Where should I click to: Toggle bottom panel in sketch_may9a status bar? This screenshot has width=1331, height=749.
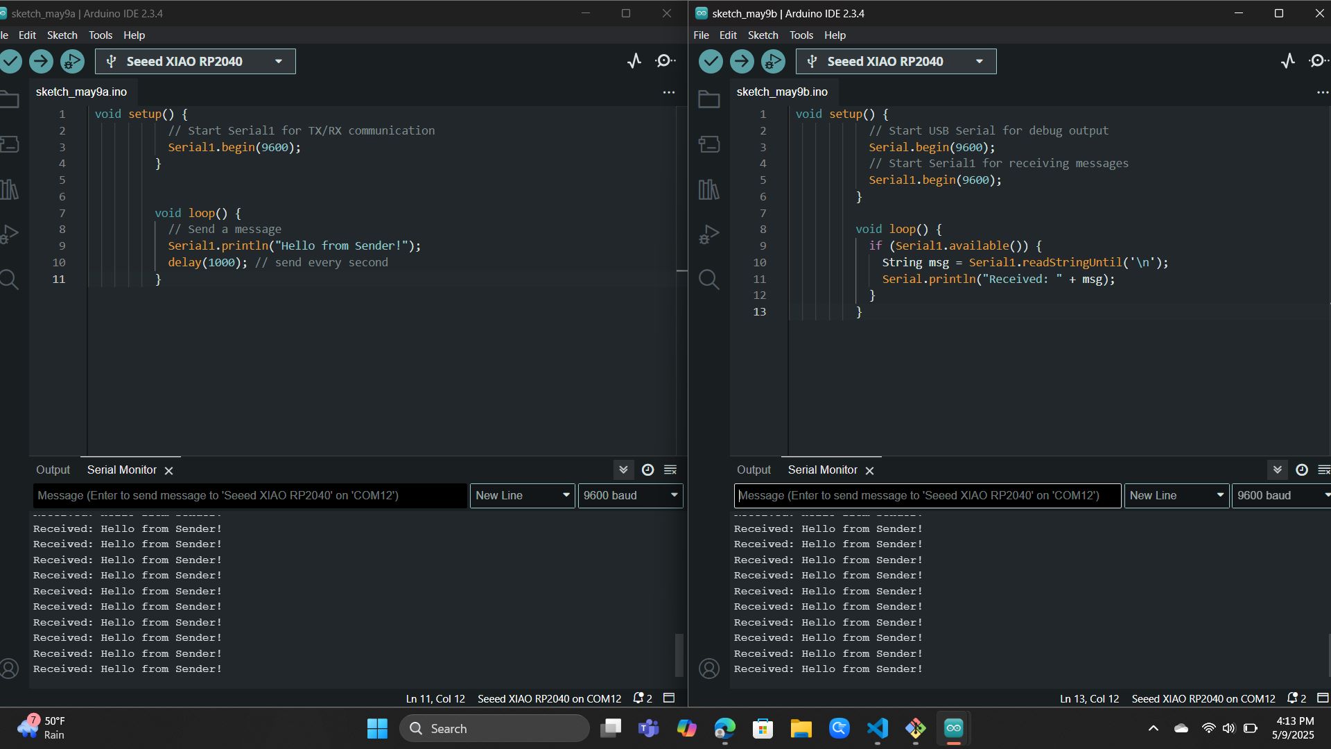pos(669,698)
